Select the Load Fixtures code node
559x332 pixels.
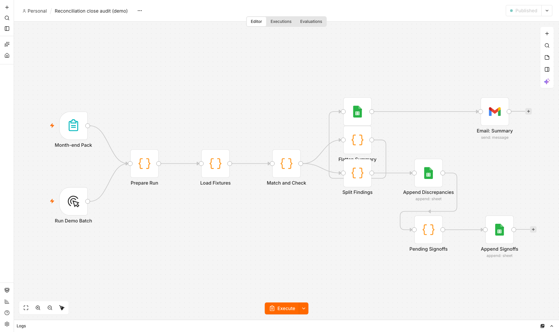(x=215, y=164)
